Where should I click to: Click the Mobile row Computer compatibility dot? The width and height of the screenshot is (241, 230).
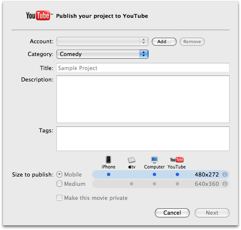(x=154, y=174)
